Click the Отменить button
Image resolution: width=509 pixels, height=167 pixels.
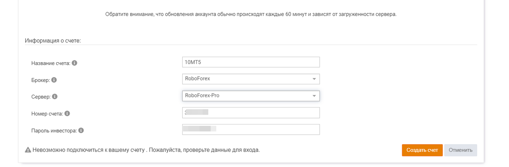point(460,150)
